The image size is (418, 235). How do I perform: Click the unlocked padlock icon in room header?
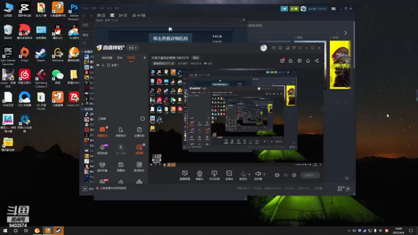[x=291, y=61]
